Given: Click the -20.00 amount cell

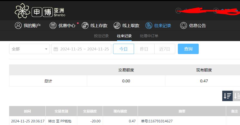Looking at the screenshot, I should 95,121.
